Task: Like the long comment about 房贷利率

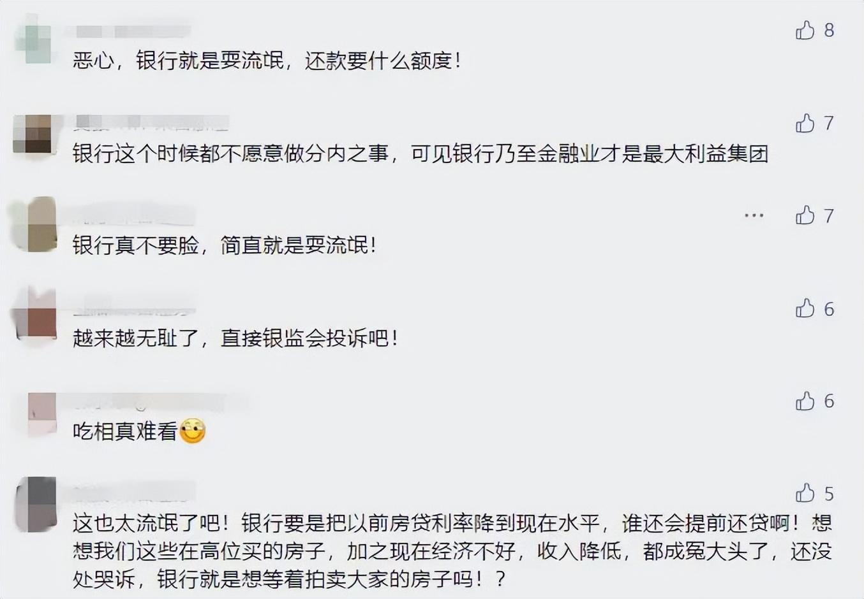Action: coord(806,493)
